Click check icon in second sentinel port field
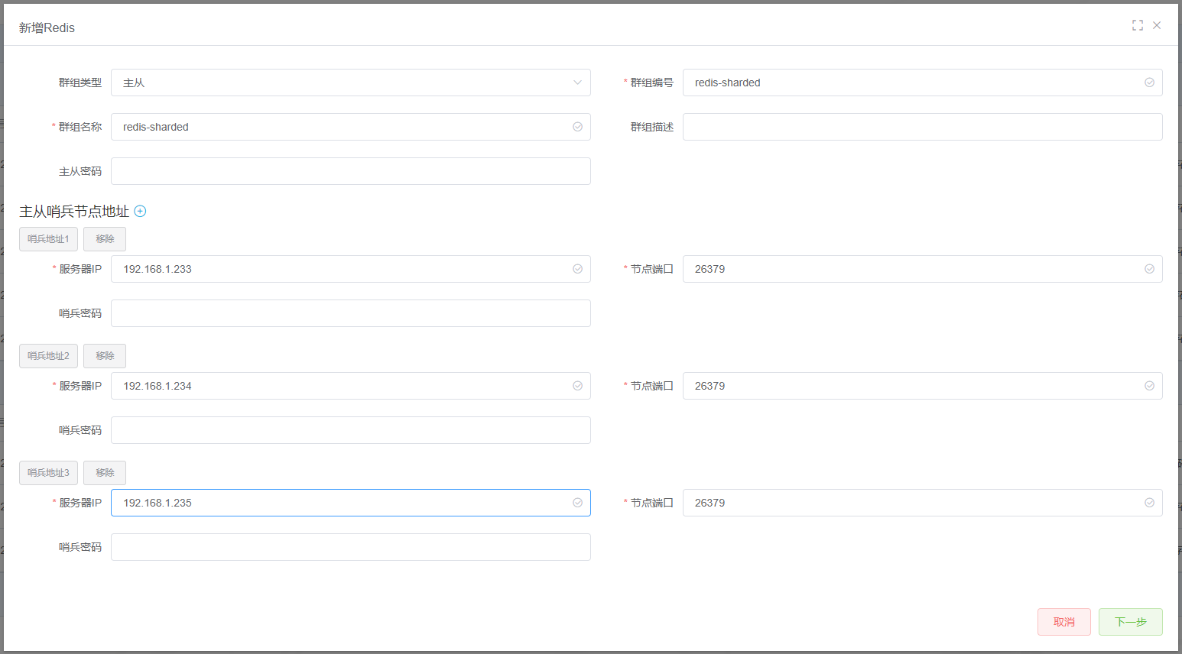 [1149, 386]
